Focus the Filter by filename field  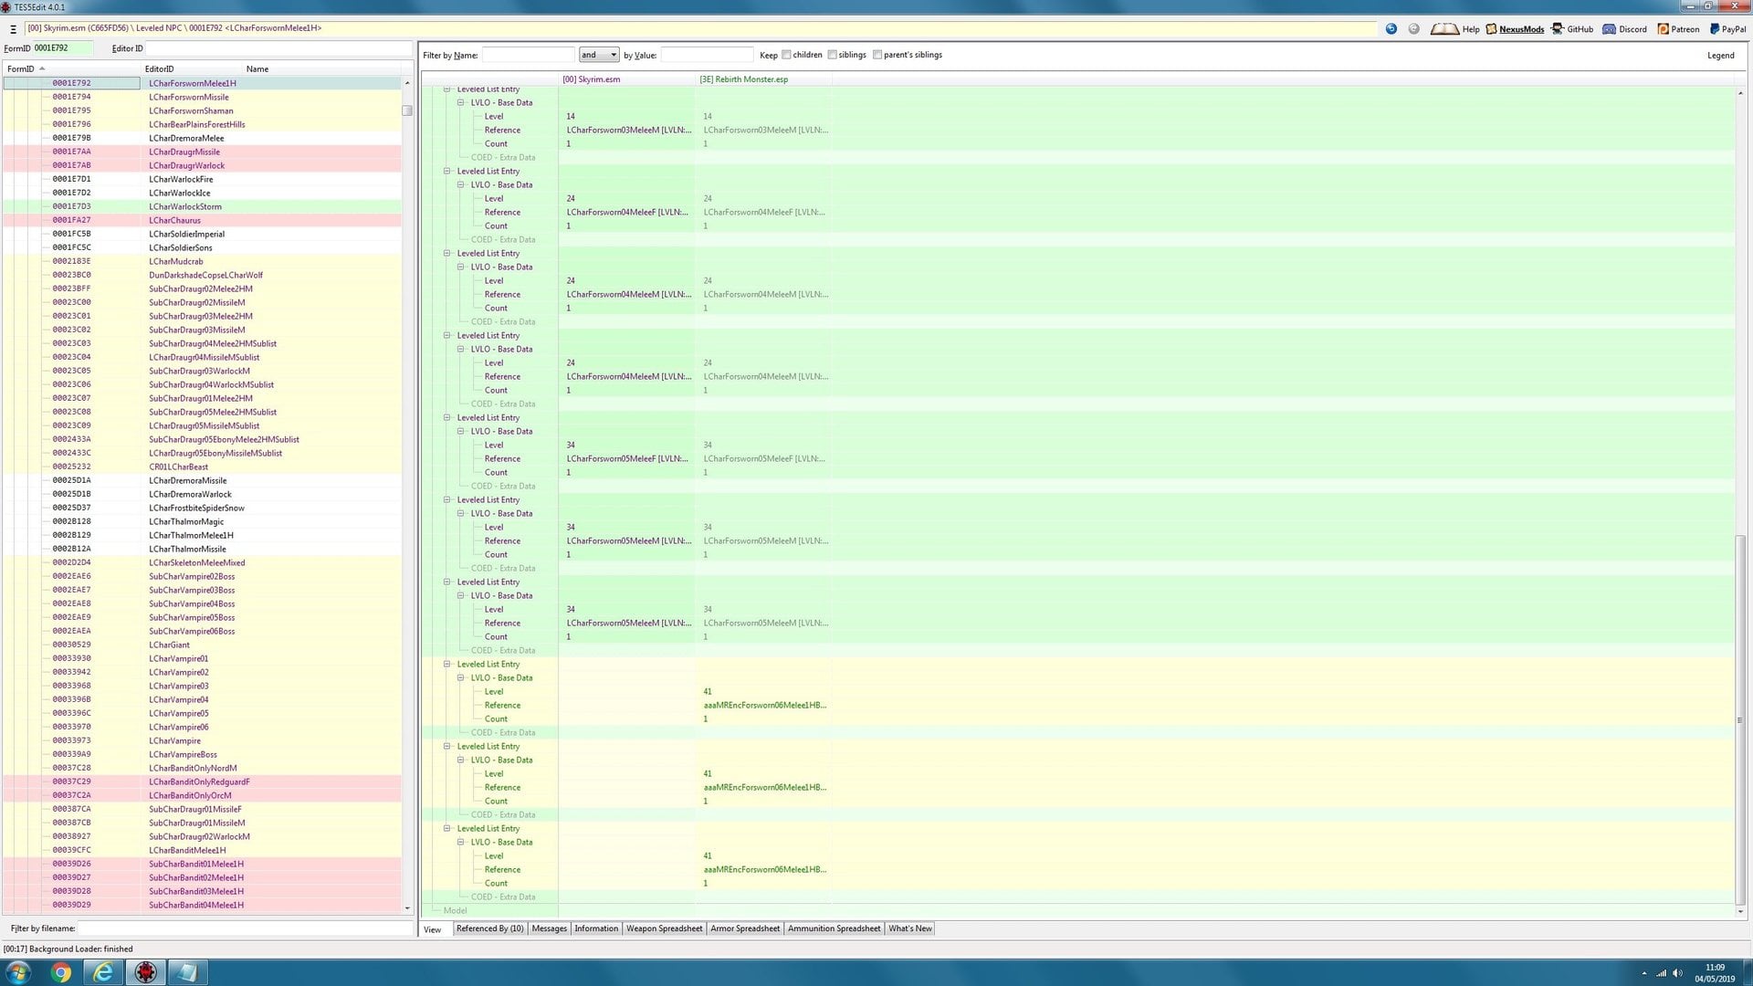[x=245, y=928]
